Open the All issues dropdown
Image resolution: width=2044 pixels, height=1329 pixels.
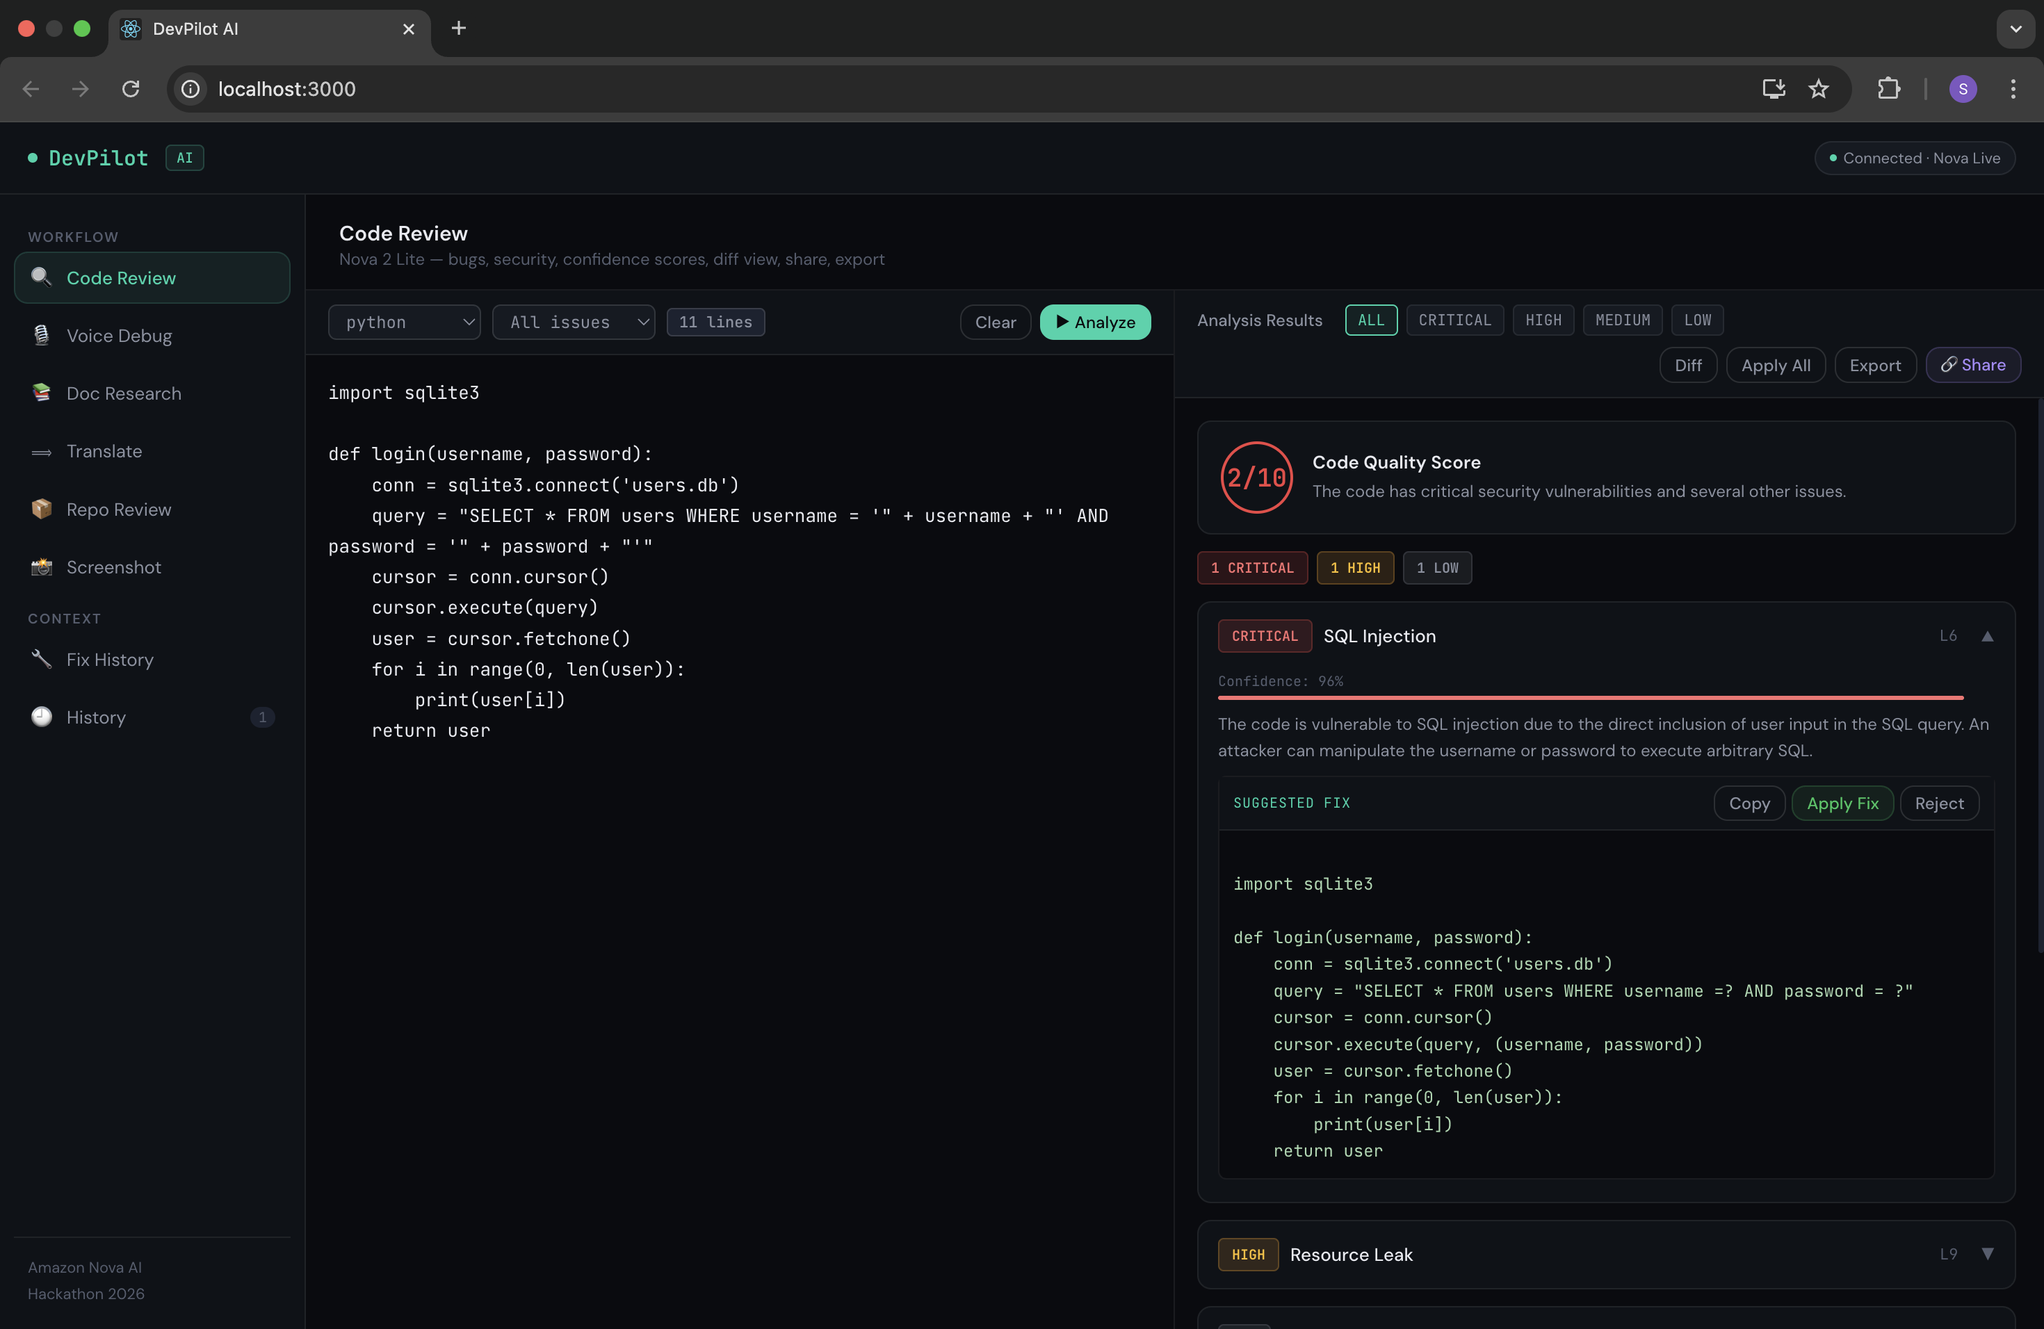click(573, 322)
